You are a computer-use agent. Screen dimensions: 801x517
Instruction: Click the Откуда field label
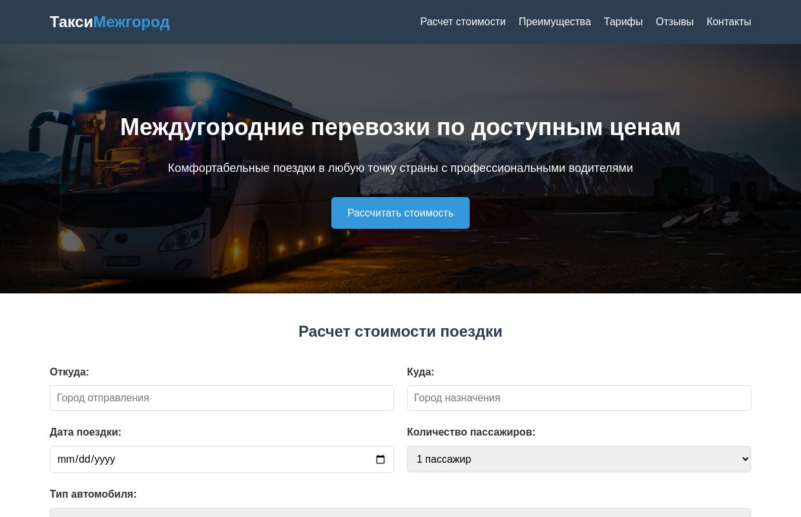pos(69,372)
